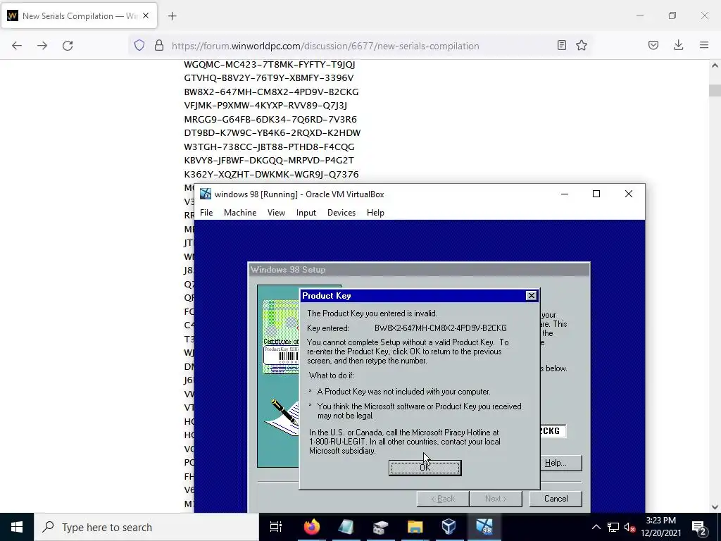721x541 pixels.
Task: Click the greyed Next button in Setup
Action: tap(496, 499)
